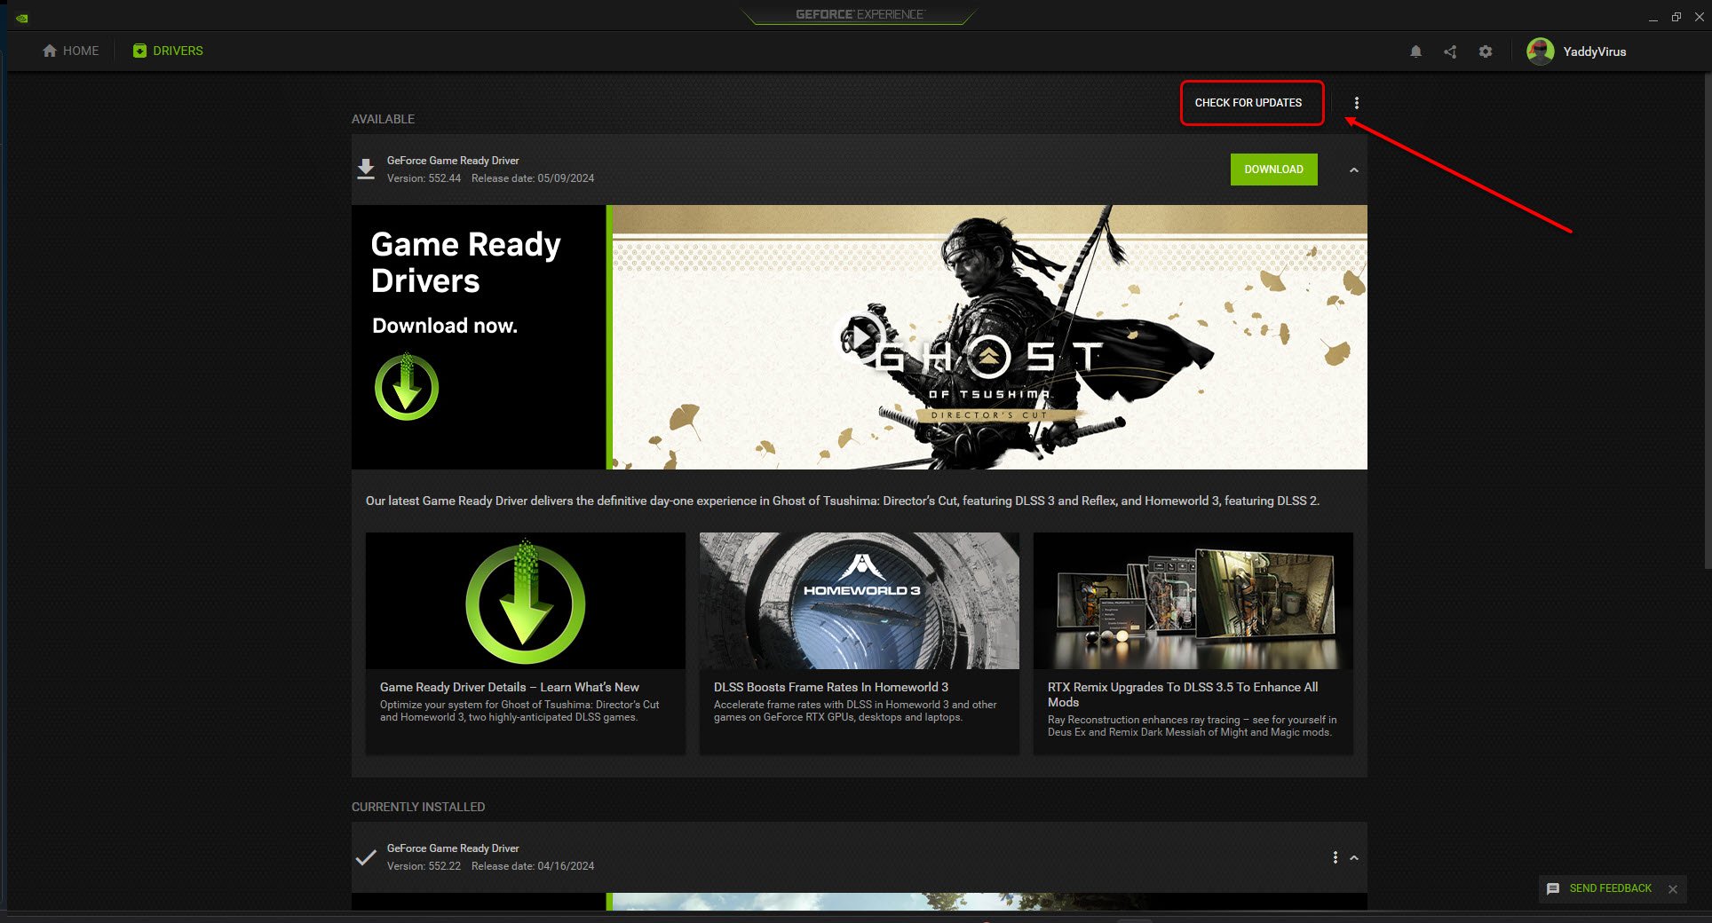Click the NVIDIA logo in the top-left corner
The image size is (1712, 923).
click(20, 18)
